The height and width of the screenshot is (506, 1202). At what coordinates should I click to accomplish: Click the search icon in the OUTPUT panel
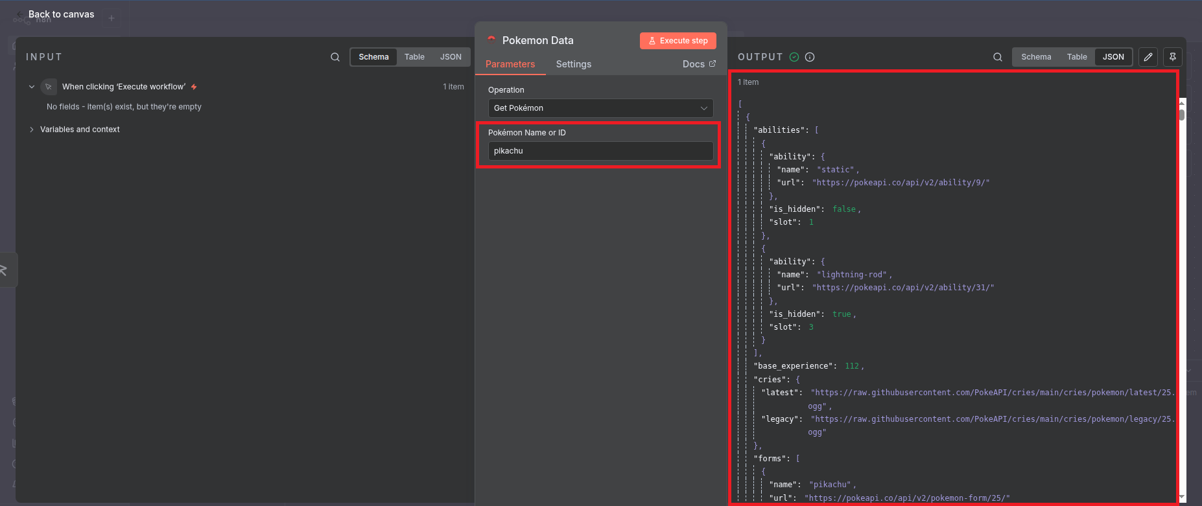998,57
